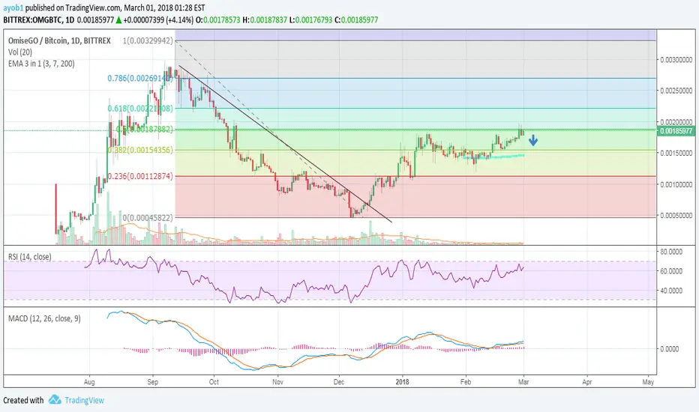Click the O:0.00178573 open value in header
This screenshot has height=412, width=699.
pos(218,20)
